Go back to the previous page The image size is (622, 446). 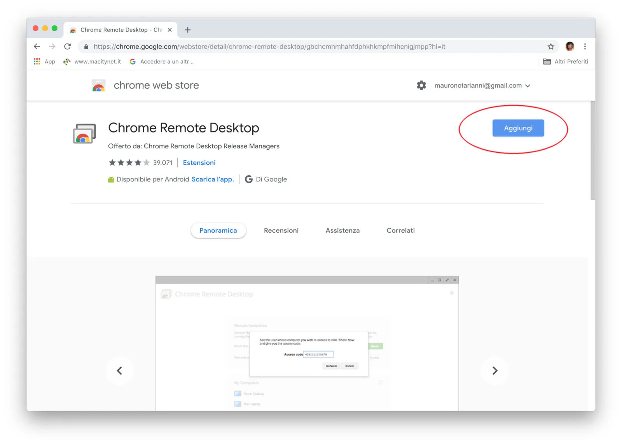click(37, 46)
